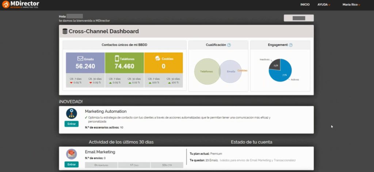Expand the AYUDA dropdown menu
374x172 pixels.
point(324,4)
